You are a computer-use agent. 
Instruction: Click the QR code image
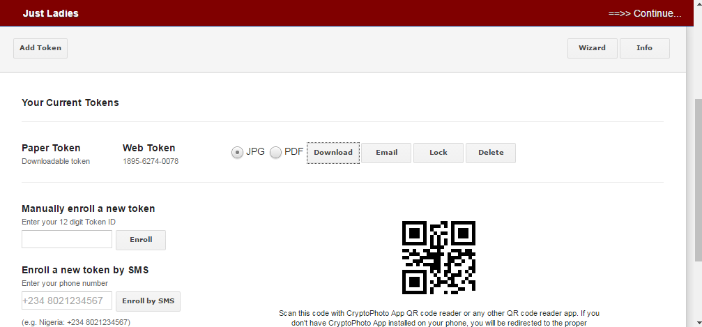point(438,257)
